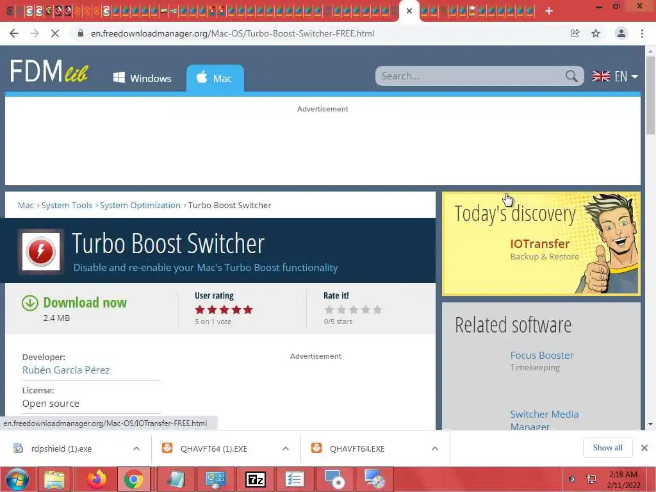Bookmark this page with star icon

(596, 33)
